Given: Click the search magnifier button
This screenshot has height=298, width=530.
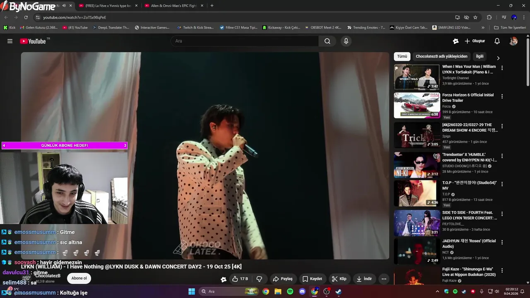Looking at the screenshot, I should pos(327,41).
